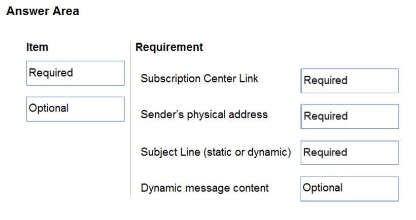This screenshot has height=220, width=416.
Task: Click the Dynamic message content label
Action: [204, 188]
